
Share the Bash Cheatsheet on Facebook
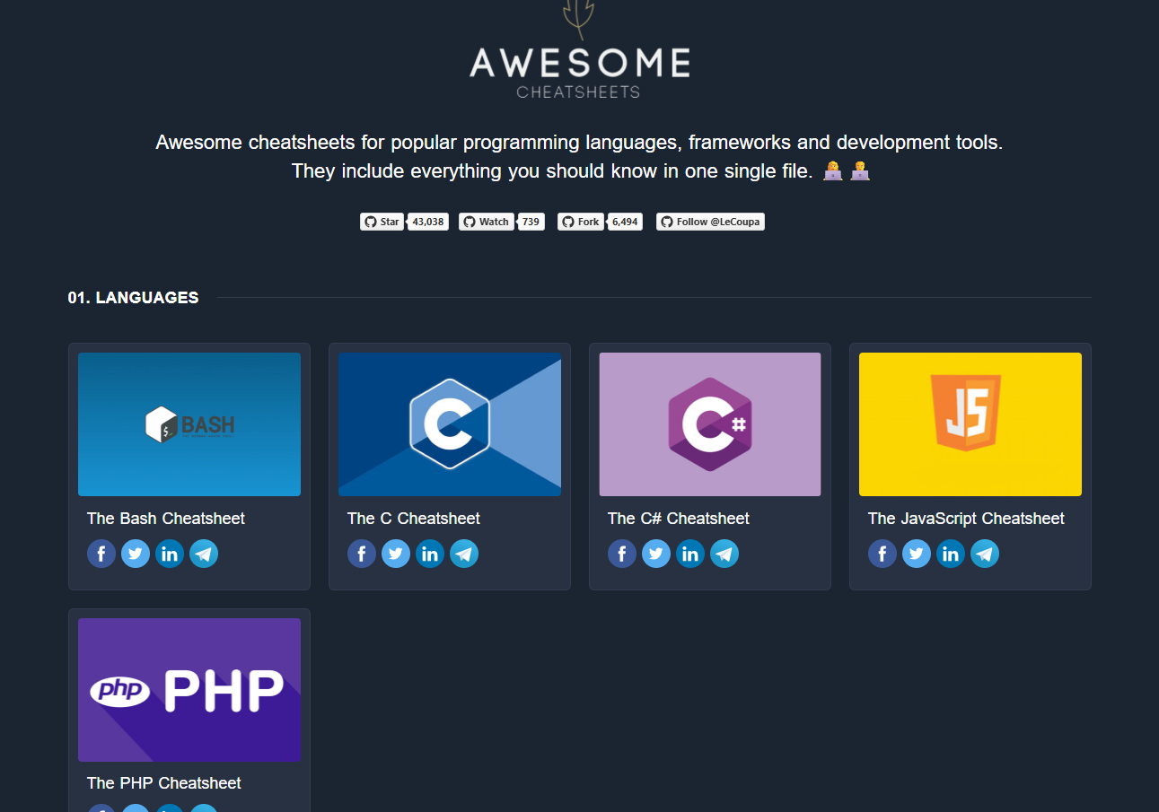pos(101,554)
